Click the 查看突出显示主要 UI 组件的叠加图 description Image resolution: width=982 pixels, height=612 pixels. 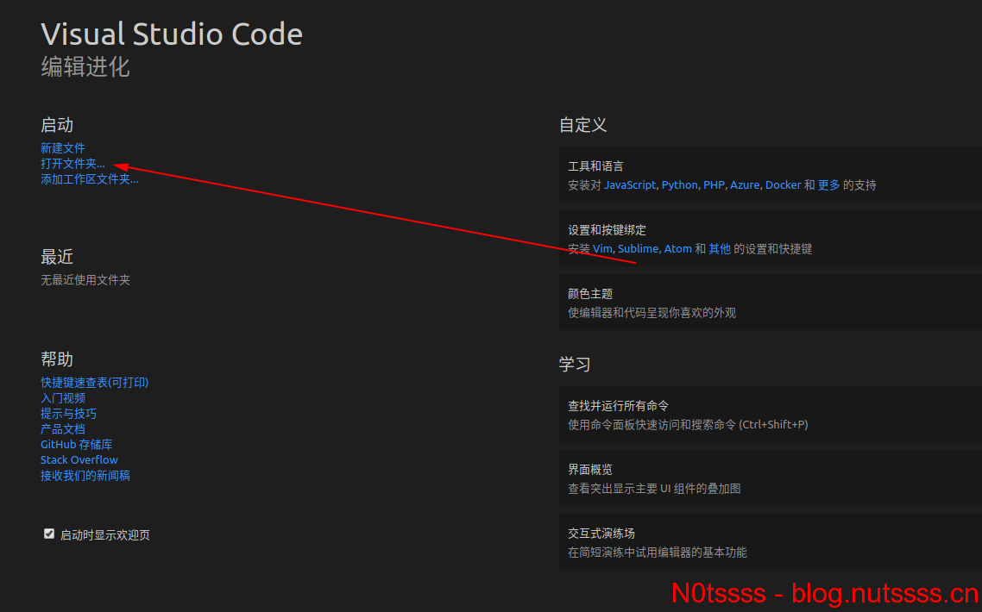click(x=654, y=489)
